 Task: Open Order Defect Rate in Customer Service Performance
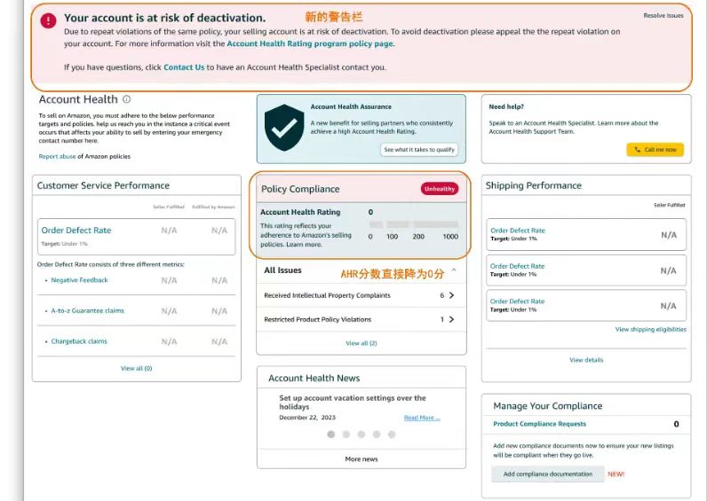pos(76,230)
